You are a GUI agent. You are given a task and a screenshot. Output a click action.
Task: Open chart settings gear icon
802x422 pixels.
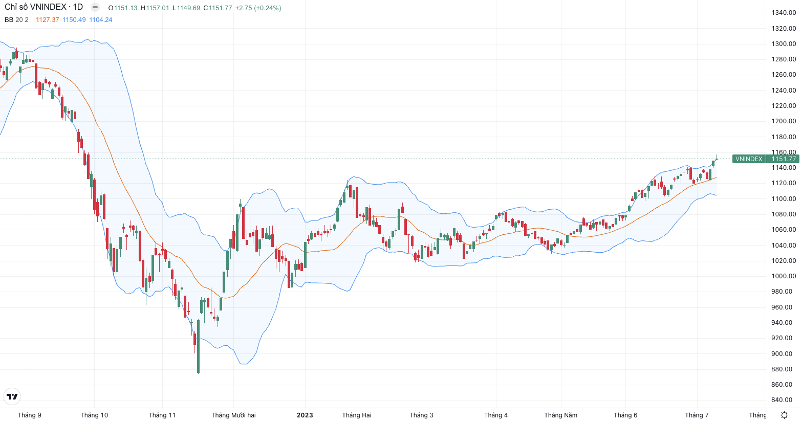[x=784, y=415]
